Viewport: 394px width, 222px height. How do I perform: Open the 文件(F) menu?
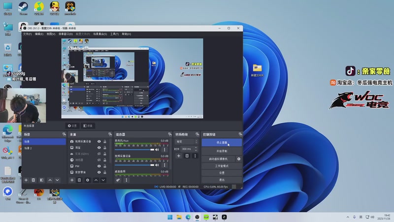28,34
